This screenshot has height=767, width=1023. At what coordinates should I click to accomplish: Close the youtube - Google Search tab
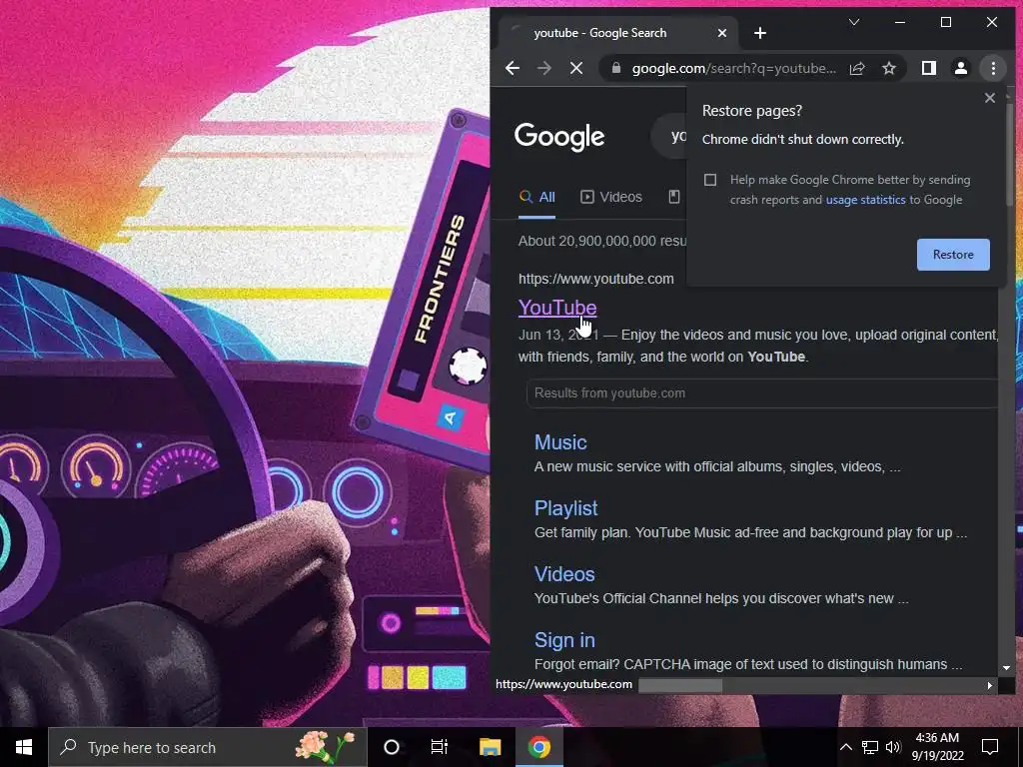coord(721,33)
